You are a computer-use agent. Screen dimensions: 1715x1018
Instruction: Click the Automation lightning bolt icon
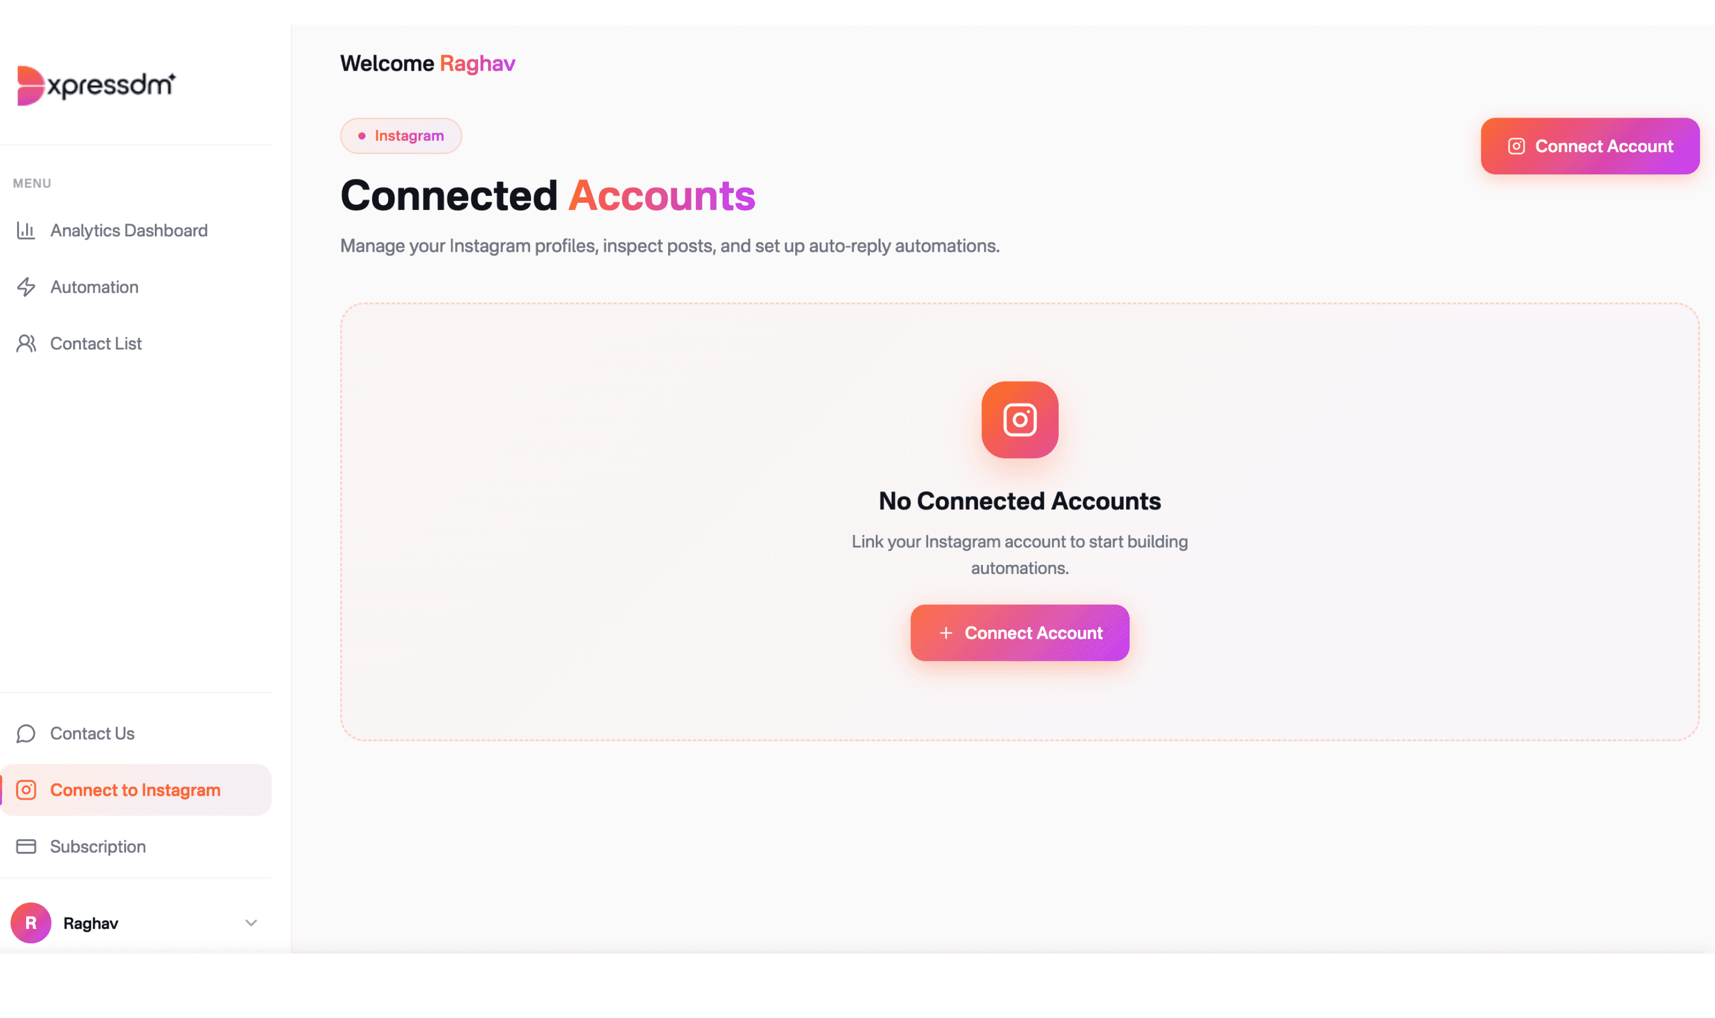pos(26,287)
